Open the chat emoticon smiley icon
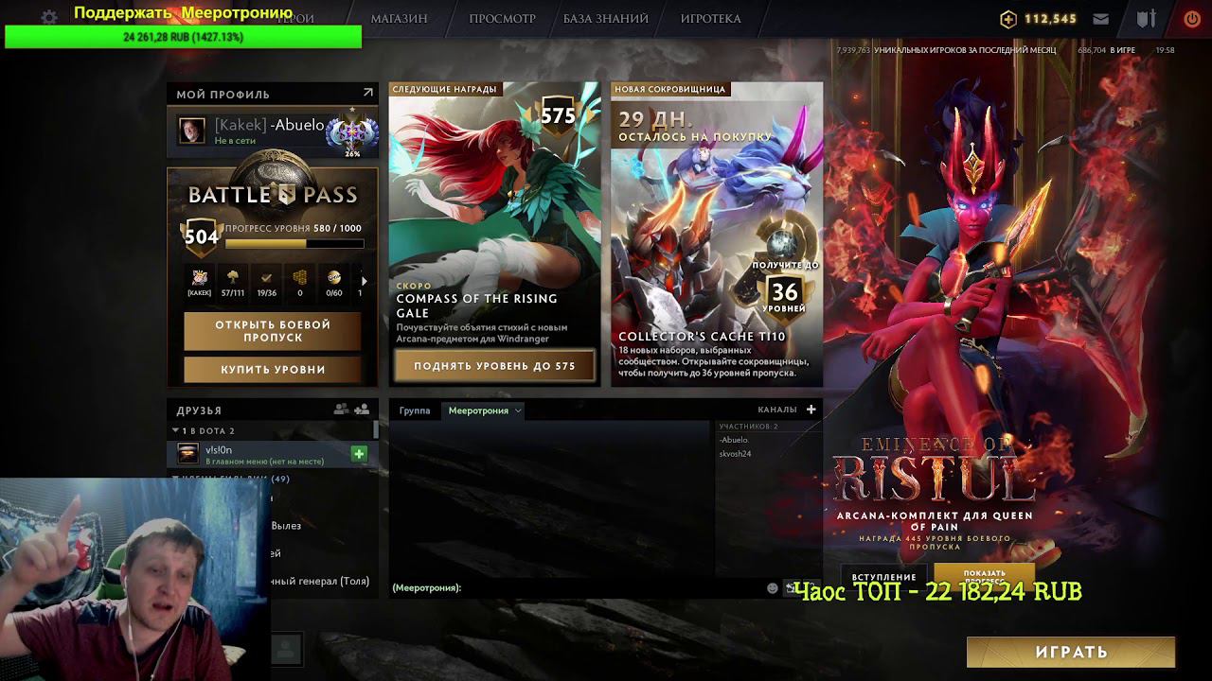Image resolution: width=1212 pixels, height=681 pixels. [772, 587]
